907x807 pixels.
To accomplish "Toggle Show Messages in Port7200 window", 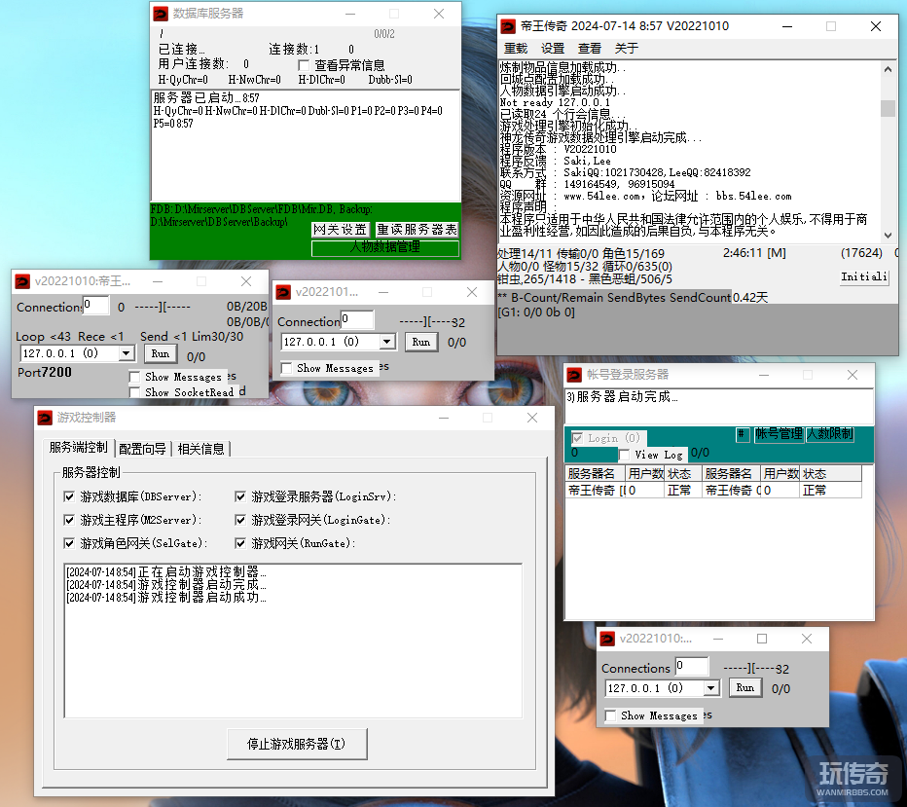I will pos(134,377).
